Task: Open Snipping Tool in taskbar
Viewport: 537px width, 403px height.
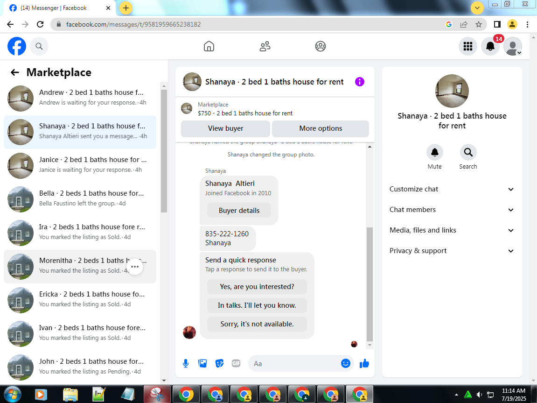Action: coord(157,395)
